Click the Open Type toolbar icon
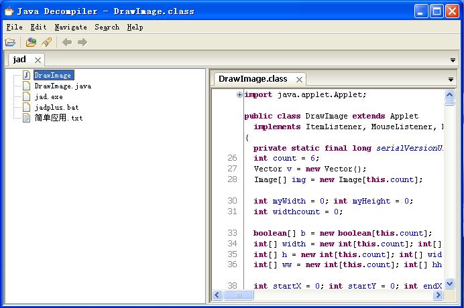Viewport: 464px width, 308px height. tap(31, 42)
